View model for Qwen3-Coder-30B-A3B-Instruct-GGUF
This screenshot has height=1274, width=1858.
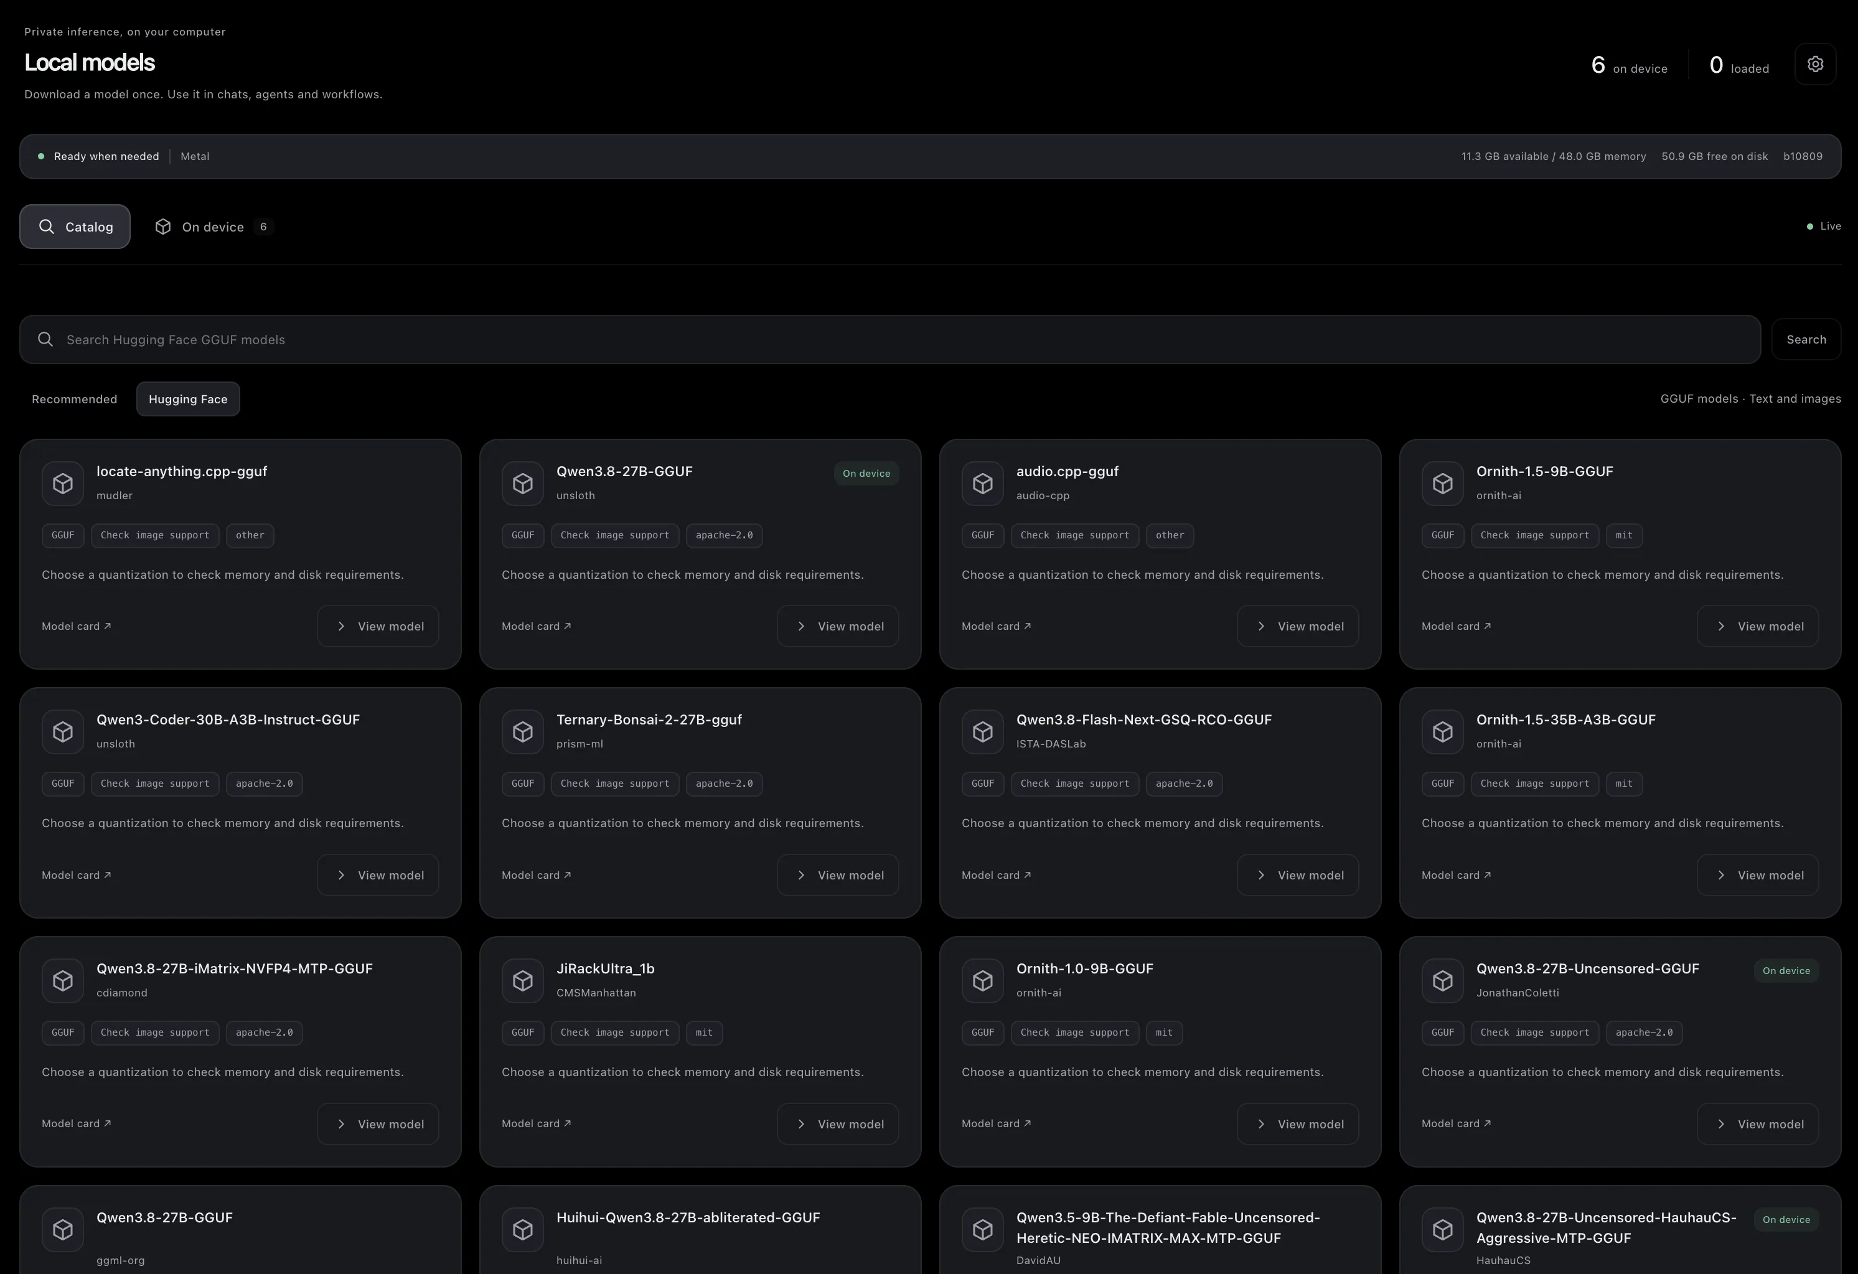tap(378, 875)
